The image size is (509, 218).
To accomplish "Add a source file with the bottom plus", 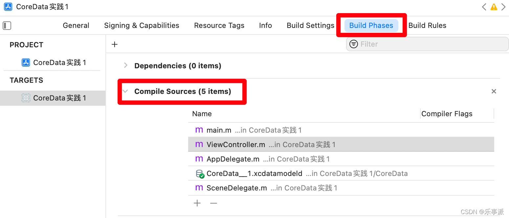I will (x=197, y=203).
